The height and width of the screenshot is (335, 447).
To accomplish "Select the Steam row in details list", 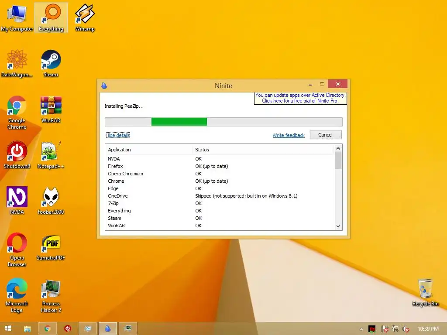I will tap(220, 218).
